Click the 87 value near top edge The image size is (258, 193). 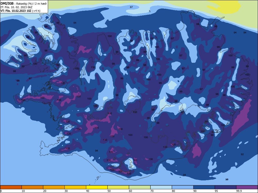click(131, 7)
